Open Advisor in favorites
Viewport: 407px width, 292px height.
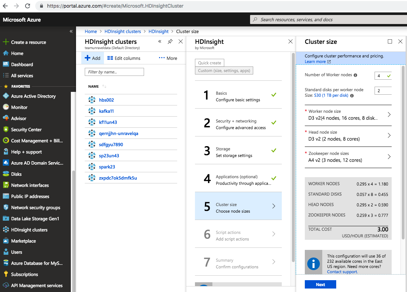click(x=18, y=118)
